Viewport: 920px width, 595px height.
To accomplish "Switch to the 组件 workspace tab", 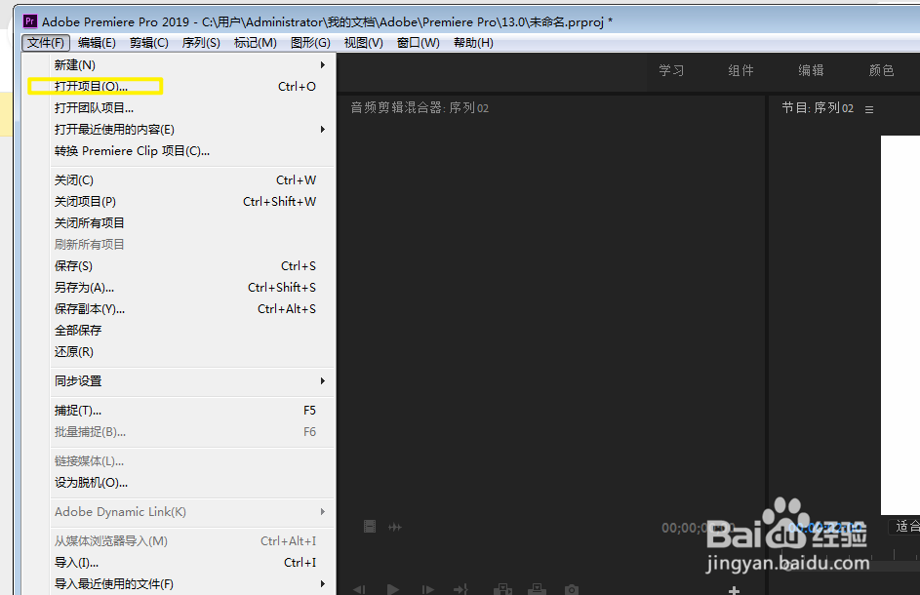I will pos(740,70).
